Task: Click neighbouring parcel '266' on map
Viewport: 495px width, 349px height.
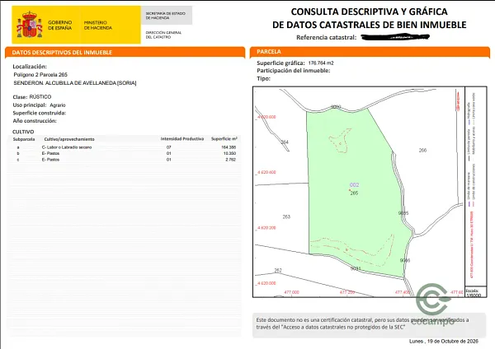Action: click(x=422, y=151)
